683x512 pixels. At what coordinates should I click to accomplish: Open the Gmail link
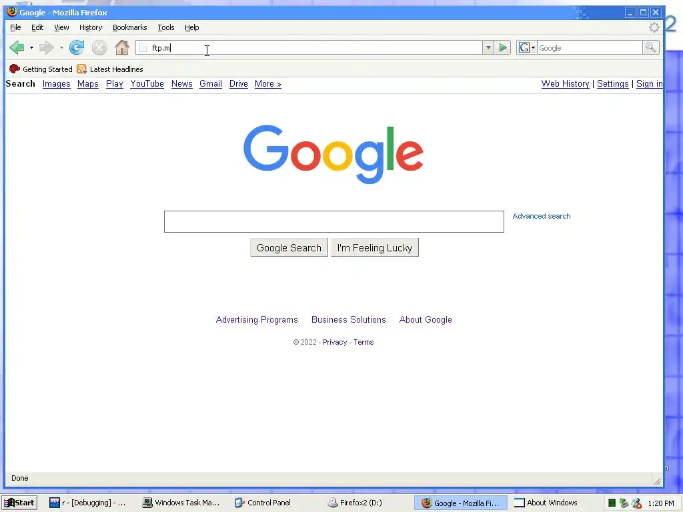[211, 83]
